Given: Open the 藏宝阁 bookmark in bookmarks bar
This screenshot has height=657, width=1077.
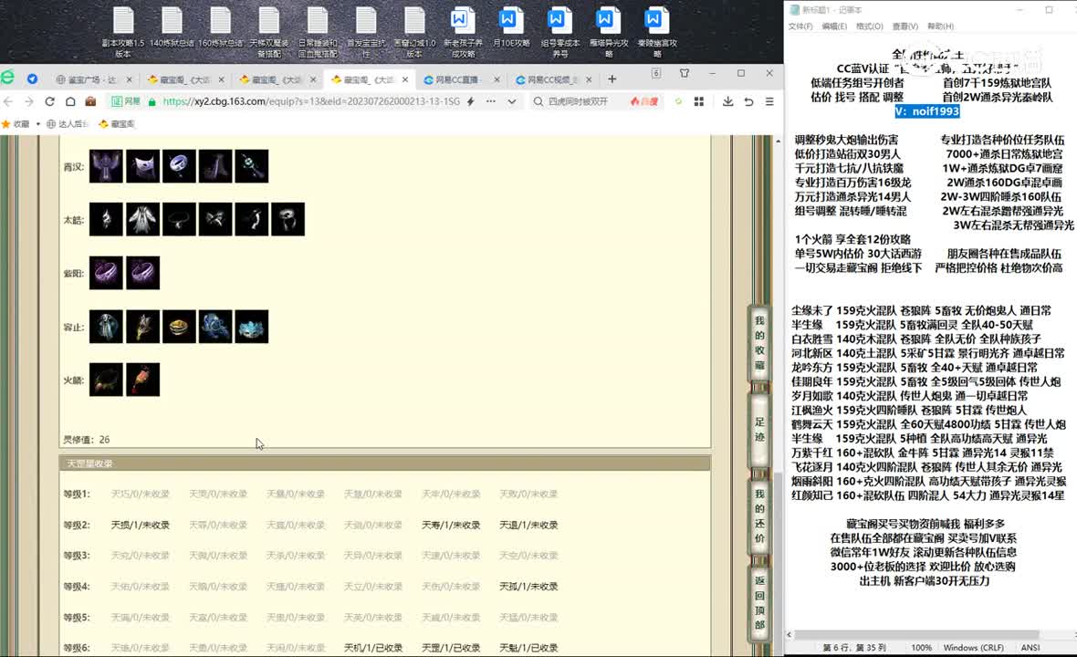Looking at the screenshot, I should point(117,124).
